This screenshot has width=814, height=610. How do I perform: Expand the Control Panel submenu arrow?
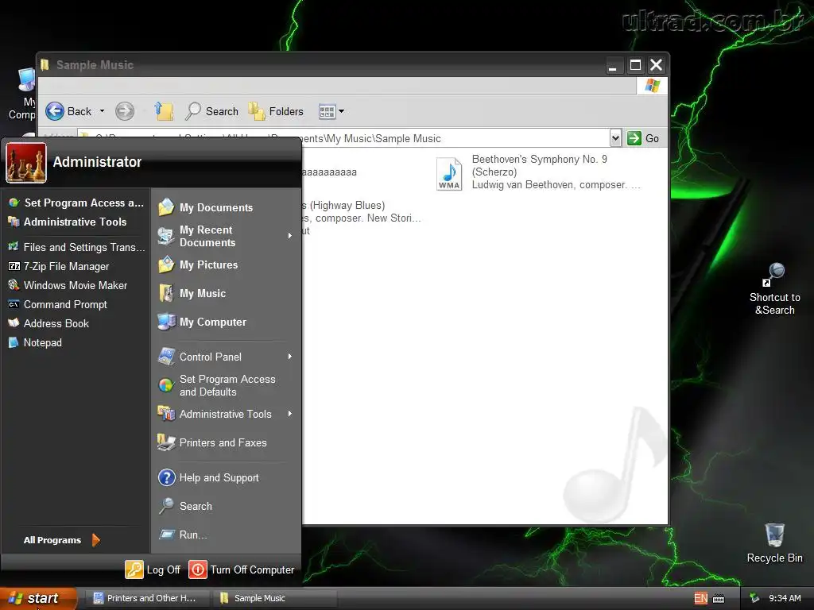(x=290, y=357)
